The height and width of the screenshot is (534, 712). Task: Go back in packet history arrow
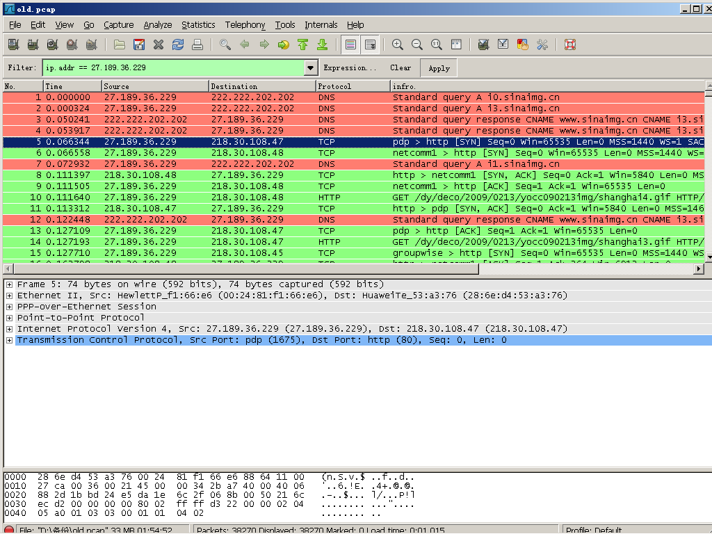point(245,44)
